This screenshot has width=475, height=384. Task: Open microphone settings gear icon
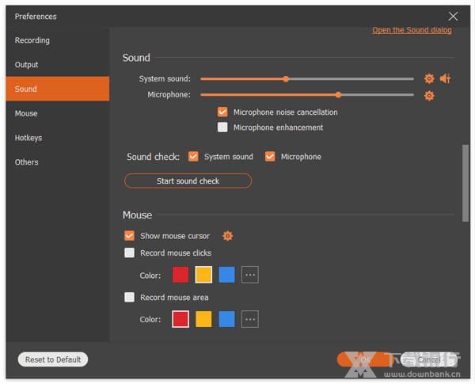pyautogui.click(x=429, y=96)
